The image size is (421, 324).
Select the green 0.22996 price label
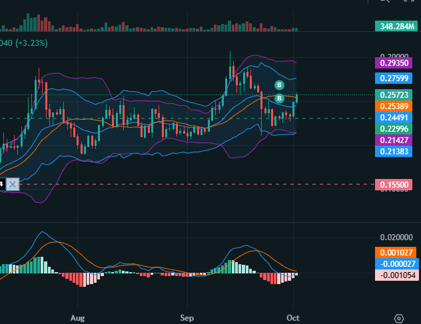coord(395,128)
